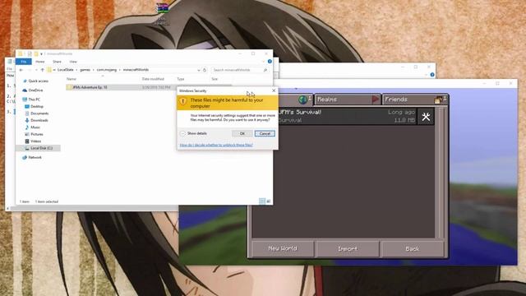
Task: Click minecraftWorlds in address breadcrumb
Action: [x=136, y=70]
